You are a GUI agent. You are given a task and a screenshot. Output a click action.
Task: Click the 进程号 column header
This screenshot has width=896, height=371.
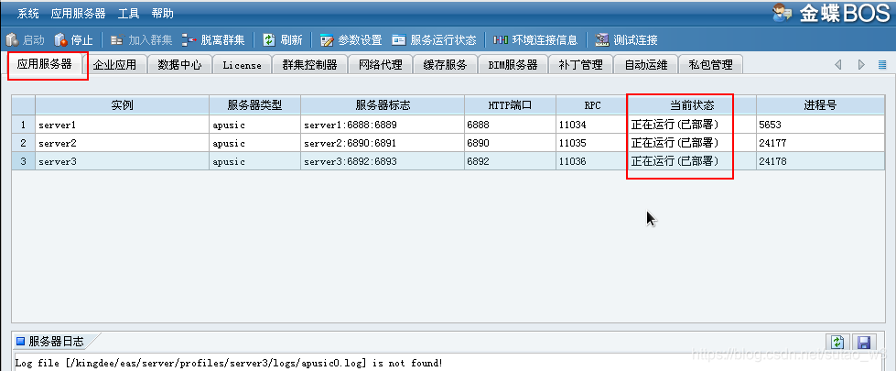click(x=820, y=105)
